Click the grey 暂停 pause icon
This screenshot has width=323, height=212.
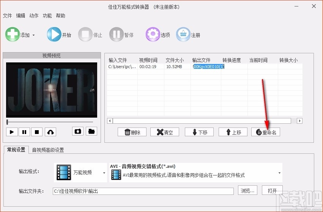tap(117, 34)
